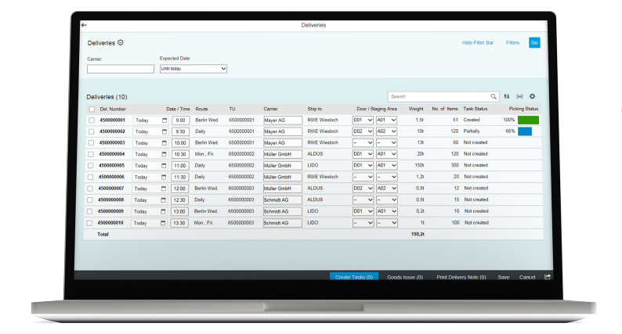
Task: Click the Carrier filter input field
Action: tap(121, 69)
